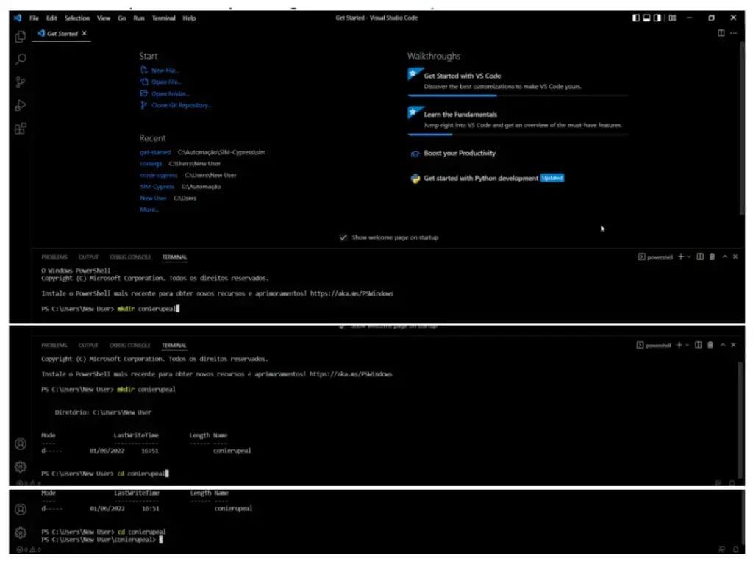The image size is (753, 561).
Task: Open the Run and Debug view
Action: [21, 105]
